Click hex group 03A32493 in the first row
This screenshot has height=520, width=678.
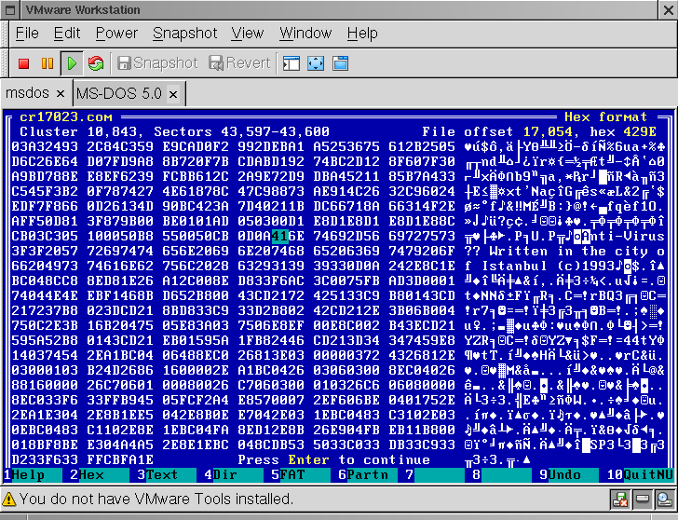[x=45, y=146]
